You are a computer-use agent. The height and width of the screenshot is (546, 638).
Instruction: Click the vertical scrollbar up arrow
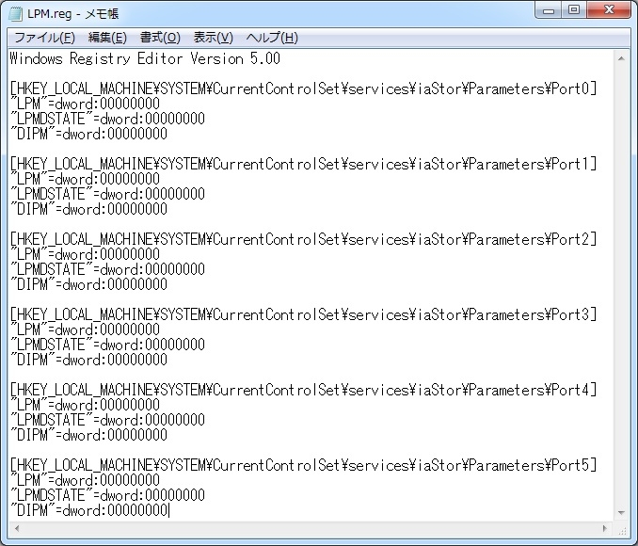click(x=621, y=58)
